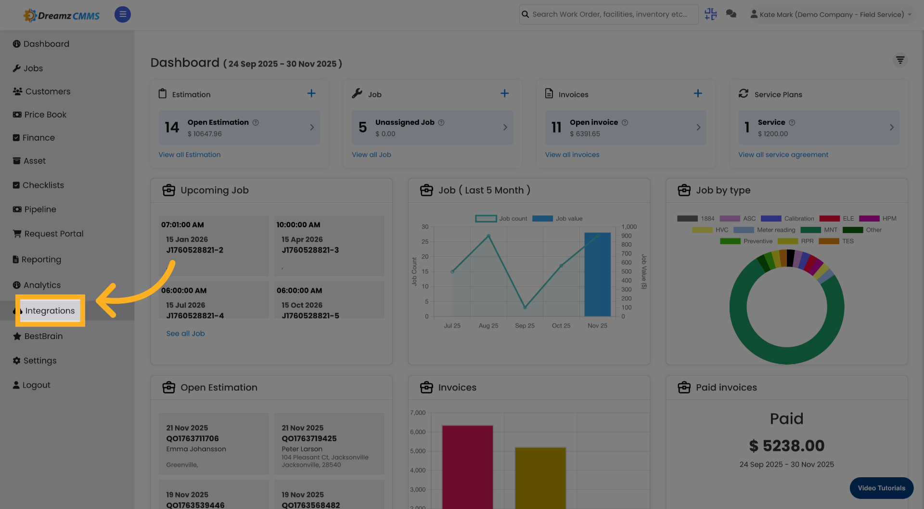
Task: Open the chat messages icon in the top bar
Action: [x=731, y=14]
